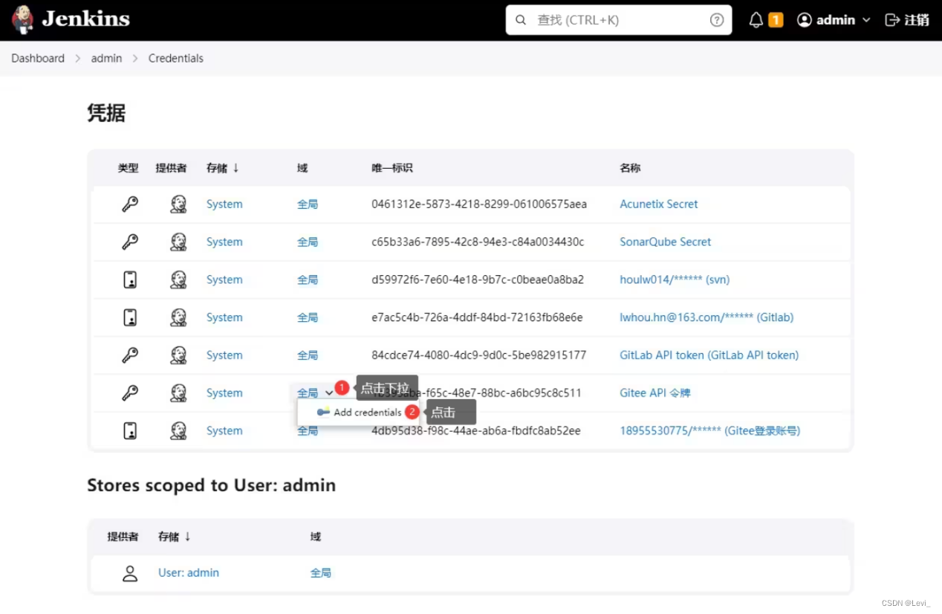Click the user silhouette icon in User: admin row

point(130,572)
